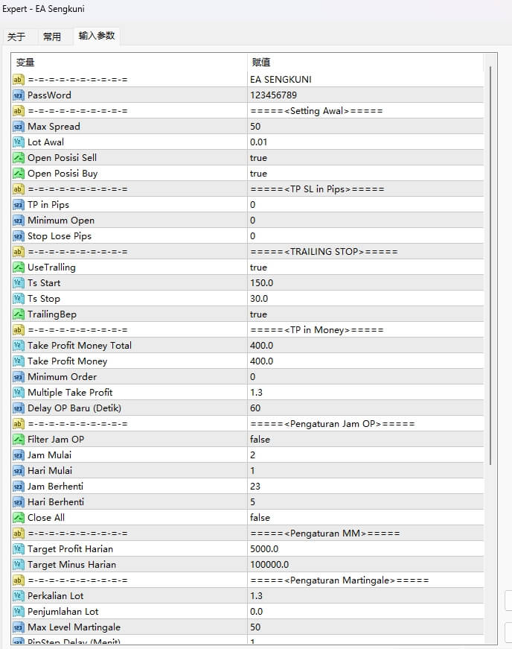Click the Ts Start variable icon

click(19, 283)
